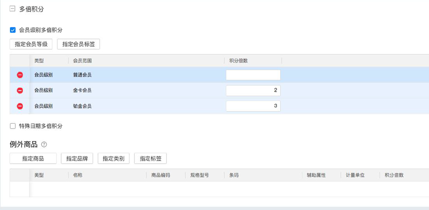429x210 pixels.
Task: Click 积分倍数 header in member table
Action: click(x=238, y=61)
